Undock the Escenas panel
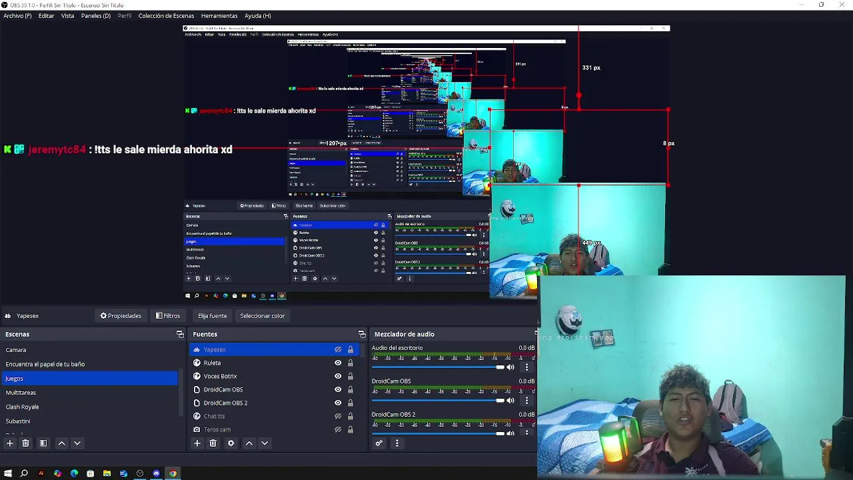This screenshot has width=853, height=480. 180,334
